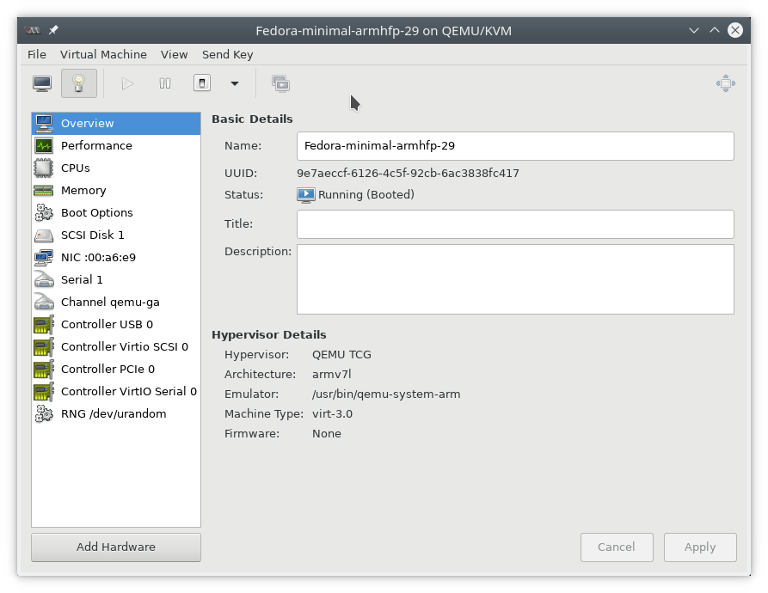Select Serial 1 device
The image size is (768, 593).
click(116, 280)
